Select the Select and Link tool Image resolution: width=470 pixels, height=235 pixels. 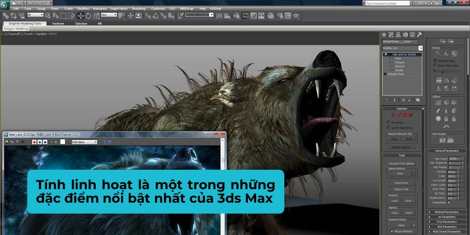6,16
